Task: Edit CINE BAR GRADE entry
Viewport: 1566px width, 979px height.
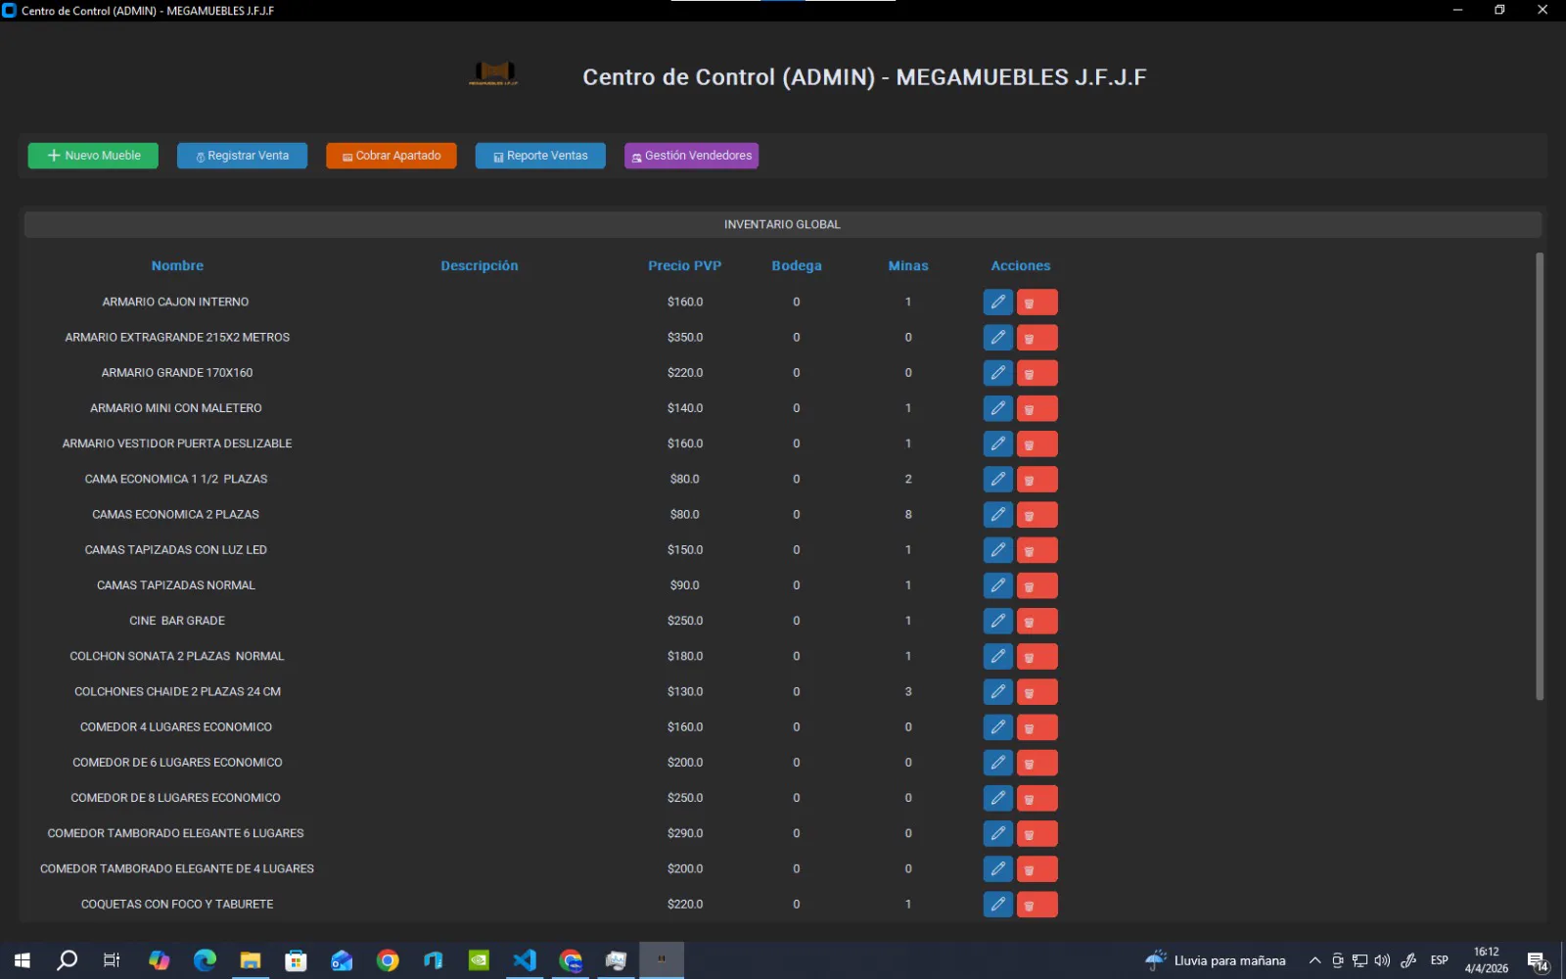Action: 997,620
